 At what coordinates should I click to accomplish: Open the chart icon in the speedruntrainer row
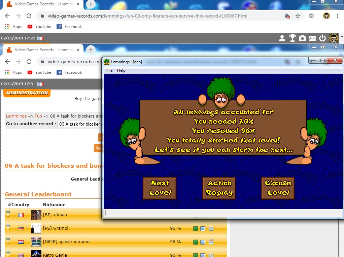pyautogui.click(x=211, y=242)
